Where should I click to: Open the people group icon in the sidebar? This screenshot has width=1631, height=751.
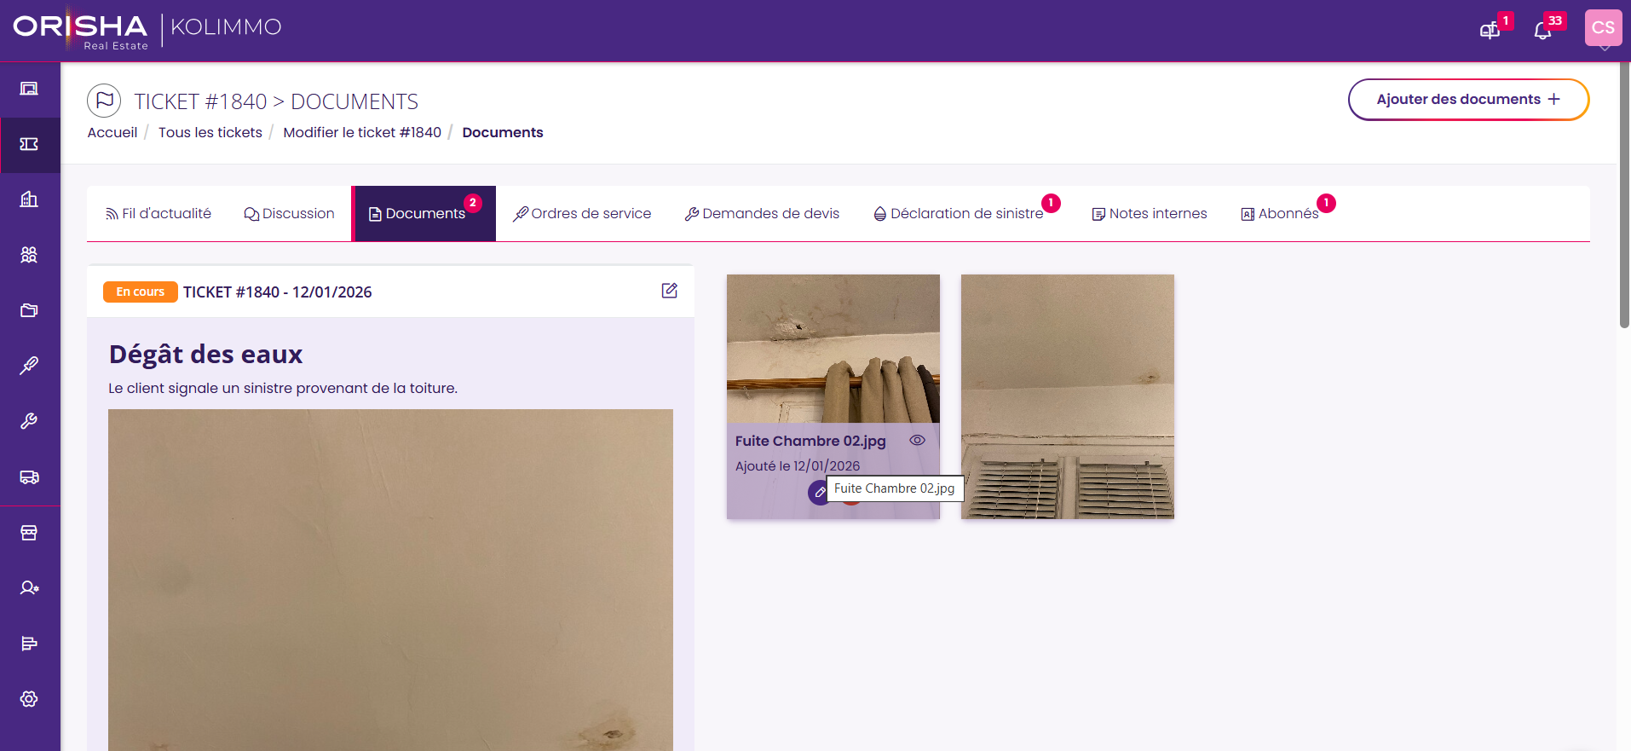pyautogui.click(x=29, y=255)
